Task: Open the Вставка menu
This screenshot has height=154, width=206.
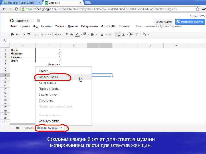Action: coord(46,27)
